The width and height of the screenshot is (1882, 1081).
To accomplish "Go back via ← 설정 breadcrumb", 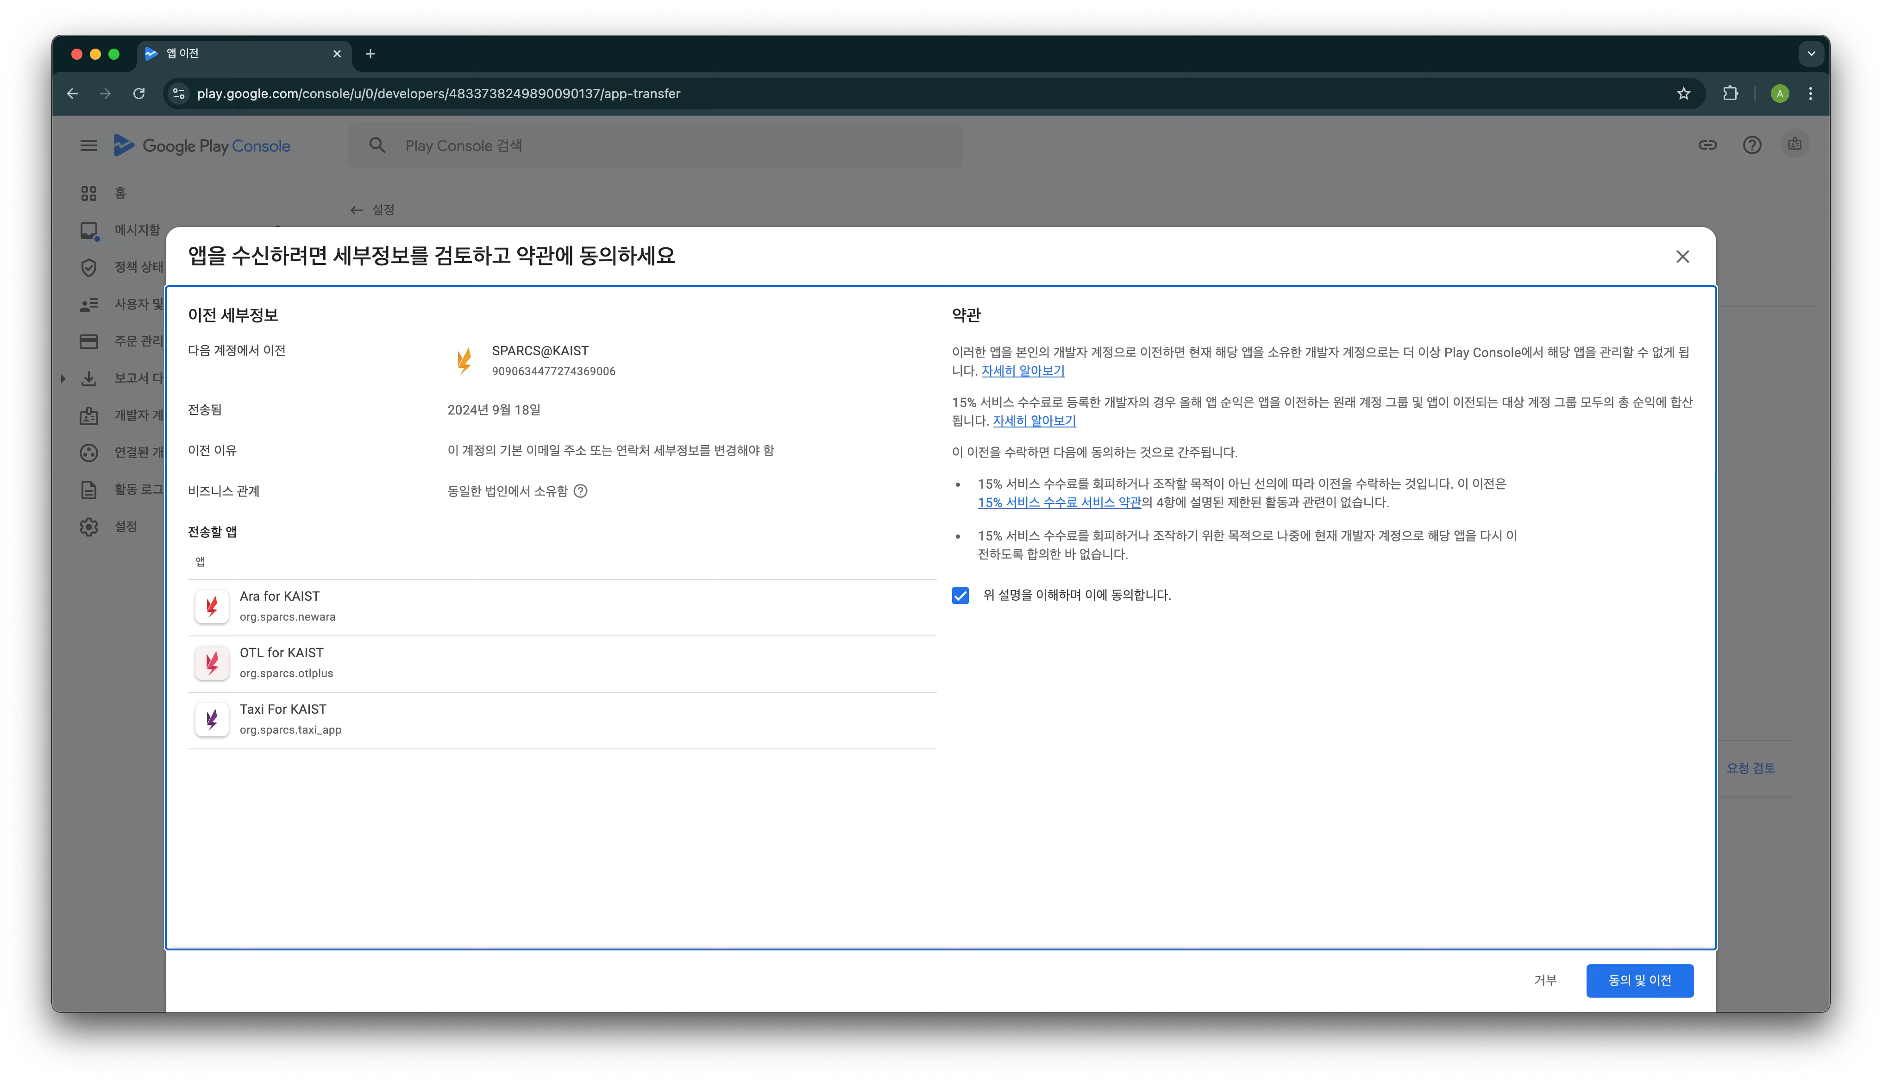I will 372,210.
